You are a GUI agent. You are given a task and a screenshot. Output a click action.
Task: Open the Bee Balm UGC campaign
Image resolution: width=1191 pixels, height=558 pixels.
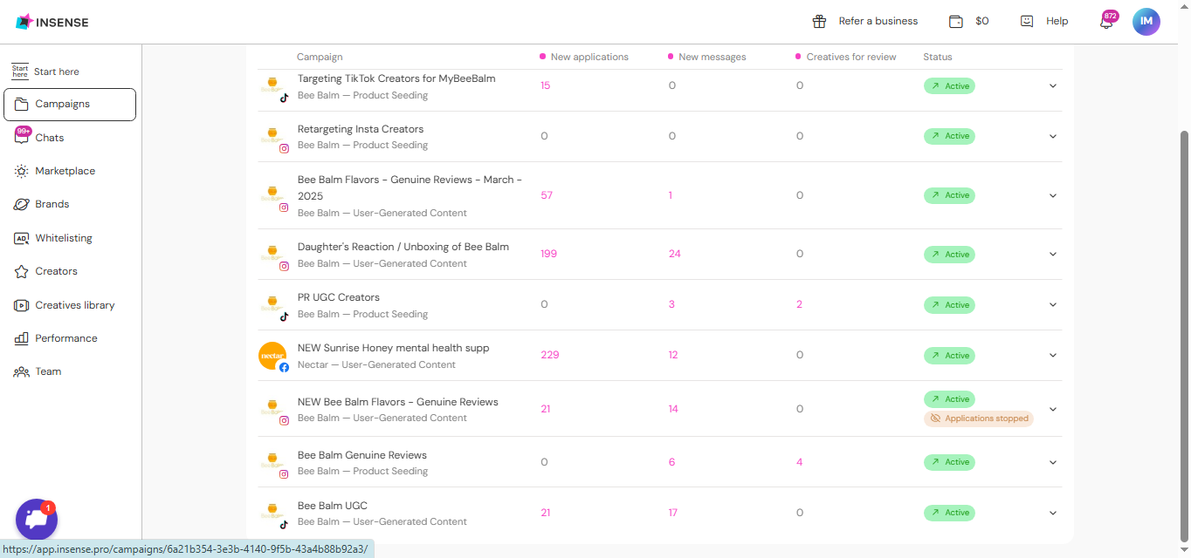tap(333, 506)
